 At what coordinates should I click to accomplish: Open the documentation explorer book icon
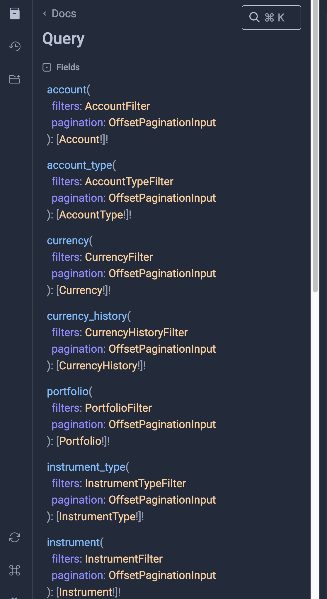pos(14,13)
